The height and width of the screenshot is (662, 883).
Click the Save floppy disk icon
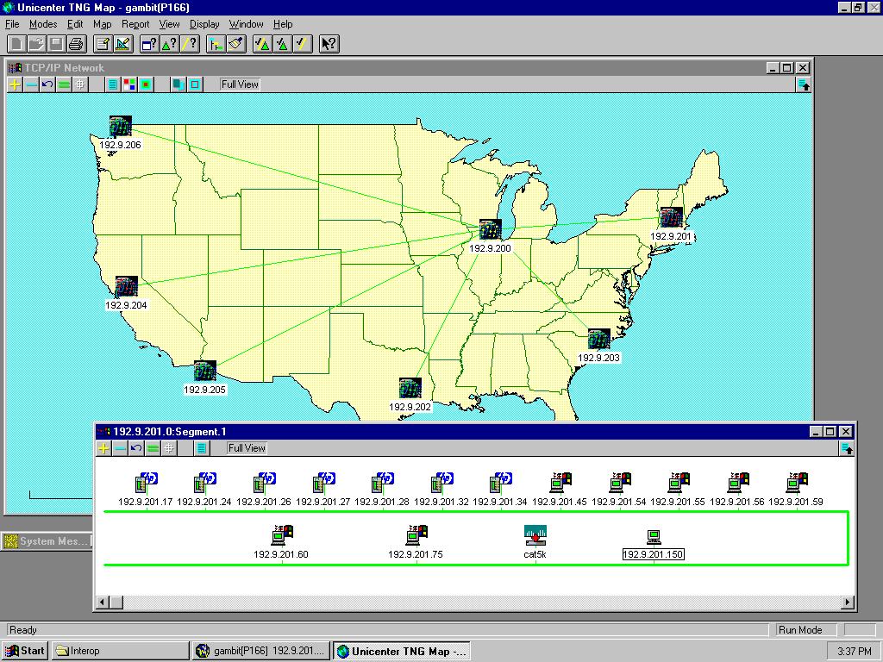click(x=56, y=44)
